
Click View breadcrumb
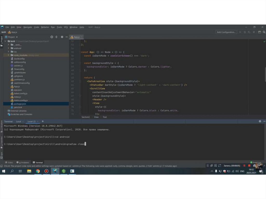96,117
